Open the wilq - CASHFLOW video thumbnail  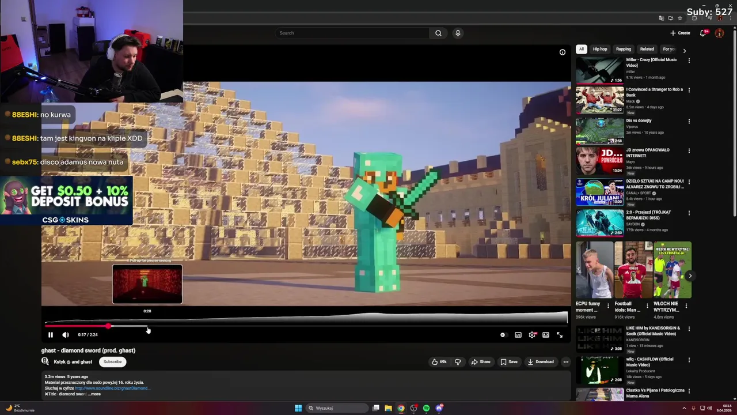(599, 370)
